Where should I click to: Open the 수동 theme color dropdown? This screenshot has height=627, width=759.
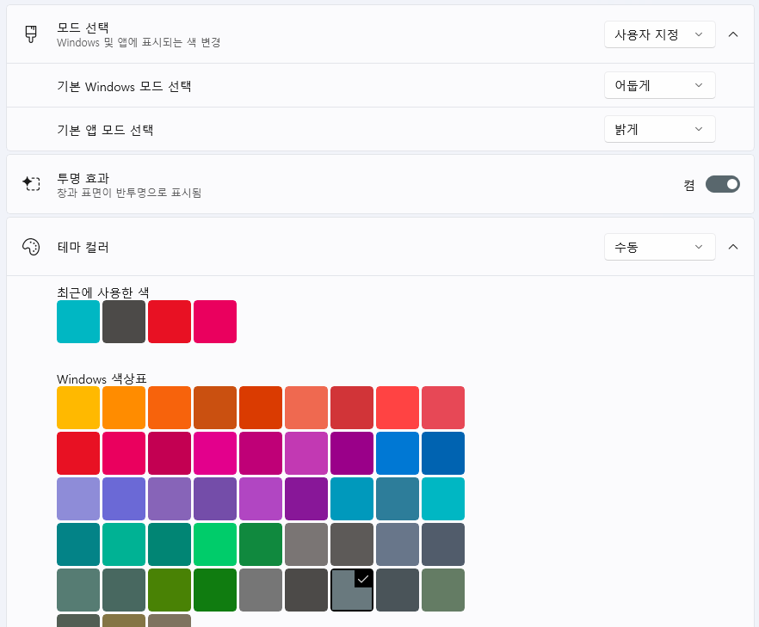659,247
